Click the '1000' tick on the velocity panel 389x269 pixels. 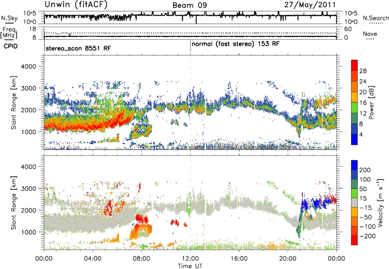coord(29,232)
